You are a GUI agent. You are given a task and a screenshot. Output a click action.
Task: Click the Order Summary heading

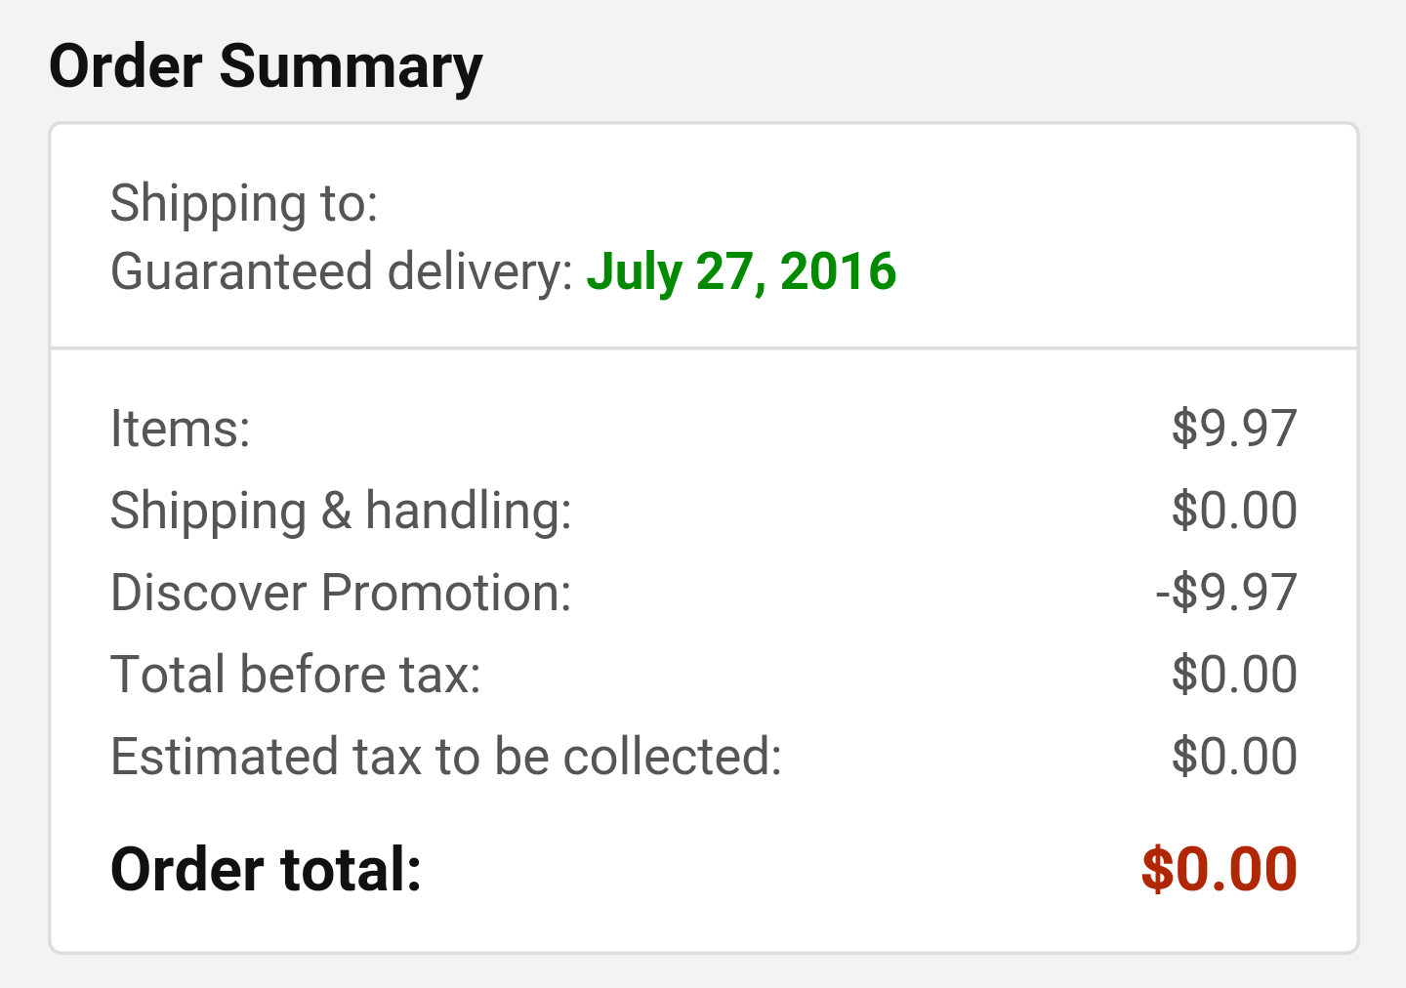click(266, 68)
